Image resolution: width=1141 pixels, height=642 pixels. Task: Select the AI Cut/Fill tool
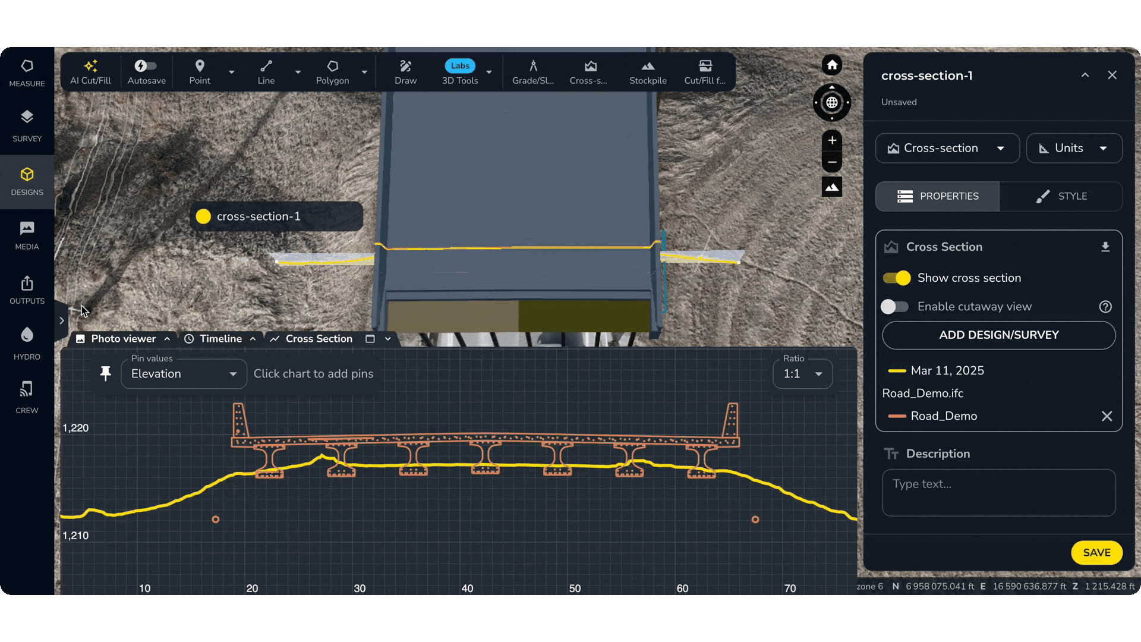90,72
